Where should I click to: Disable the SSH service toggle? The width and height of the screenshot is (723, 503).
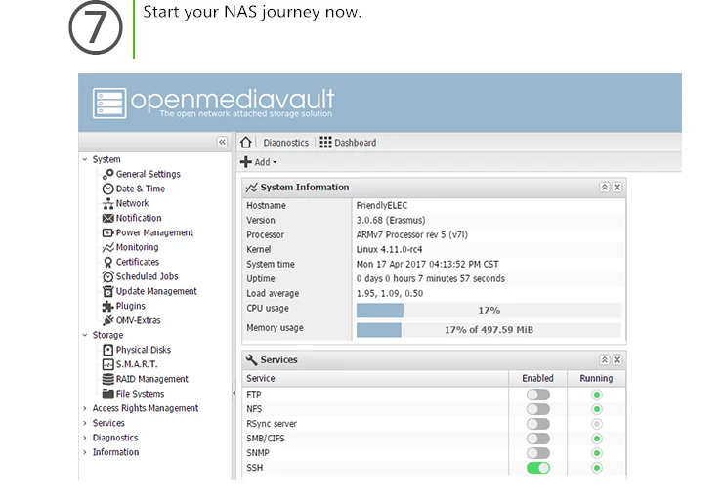click(538, 468)
